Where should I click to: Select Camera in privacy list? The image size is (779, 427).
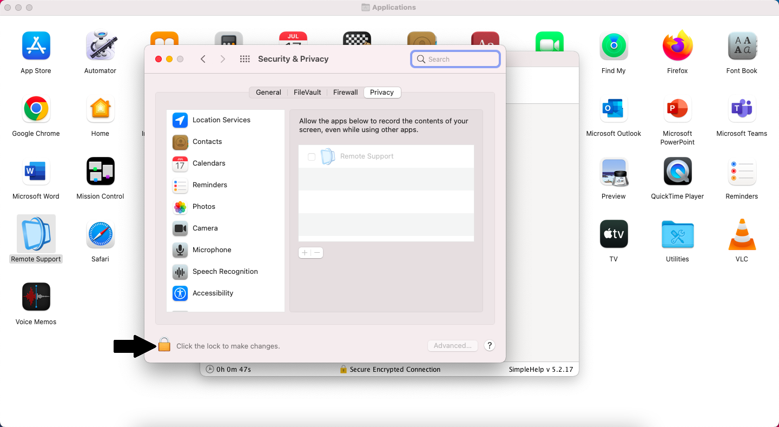(x=226, y=228)
